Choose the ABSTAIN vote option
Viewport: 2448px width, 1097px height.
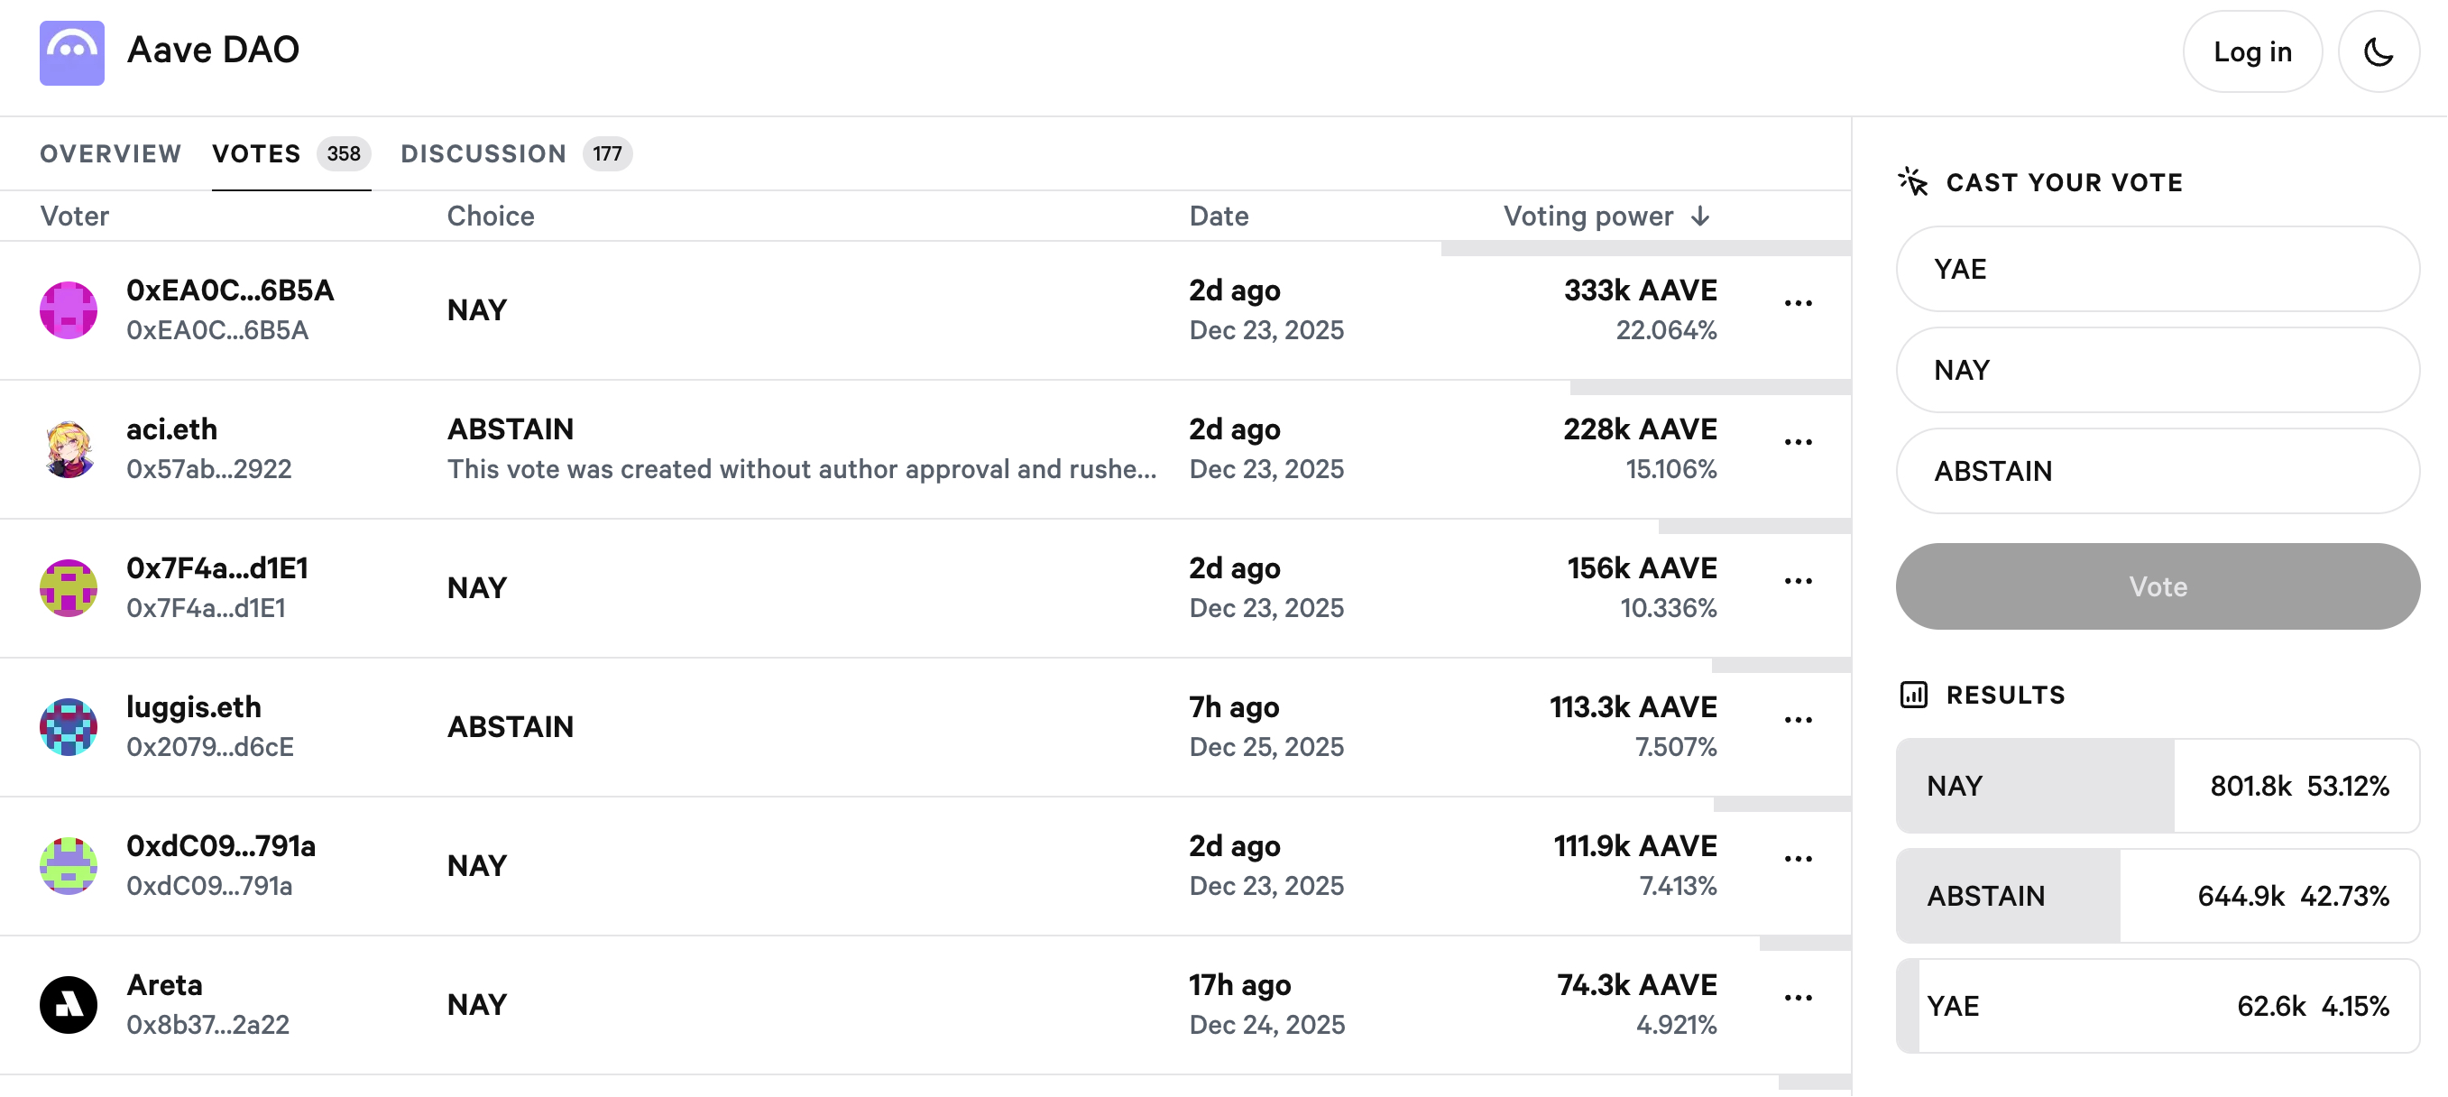click(2158, 471)
